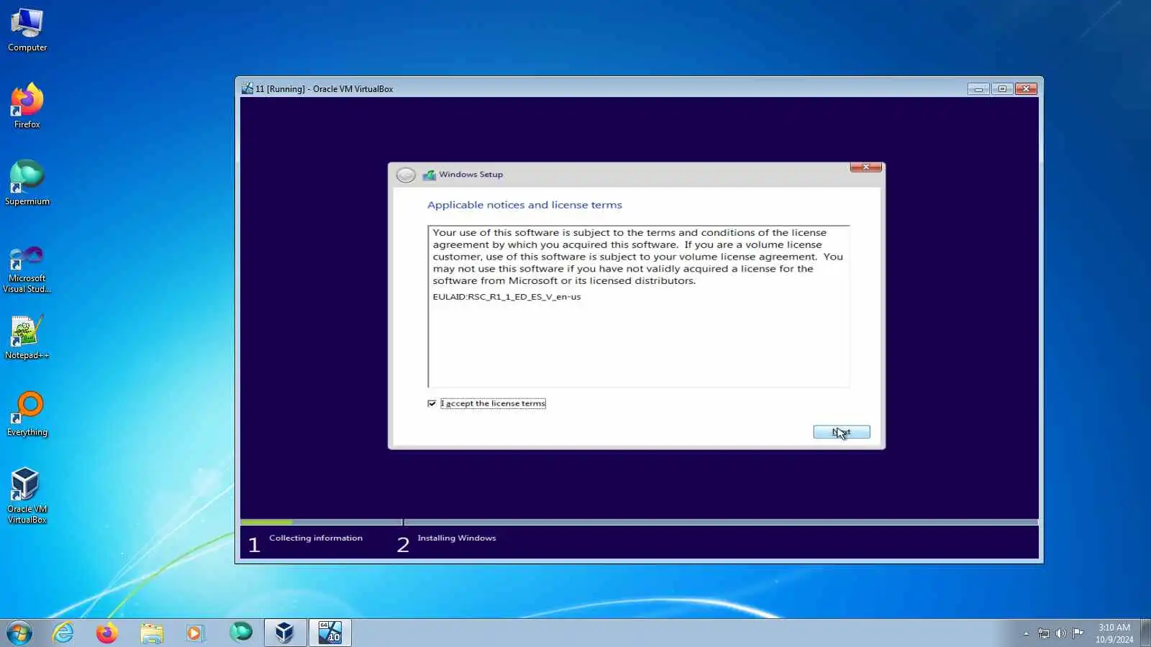Open the Action Center flag icon
This screenshot has height=647, width=1151.
click(x=1078, y=633)
